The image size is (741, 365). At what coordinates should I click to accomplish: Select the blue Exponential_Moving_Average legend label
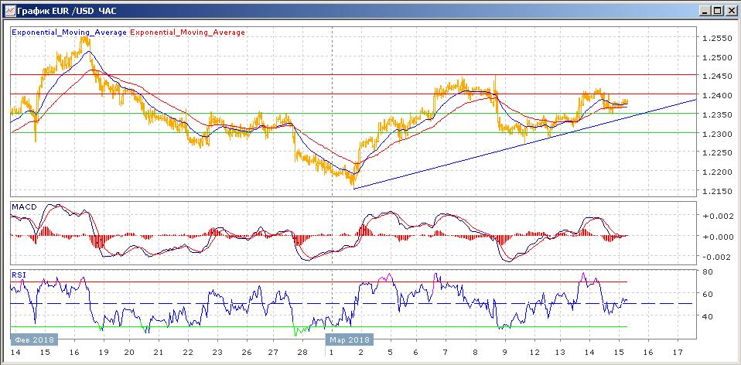point(70,32)
